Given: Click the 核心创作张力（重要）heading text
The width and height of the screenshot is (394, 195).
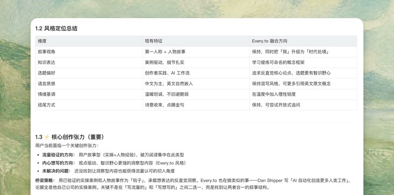Looking at the screenshot, I should [78, 137].
